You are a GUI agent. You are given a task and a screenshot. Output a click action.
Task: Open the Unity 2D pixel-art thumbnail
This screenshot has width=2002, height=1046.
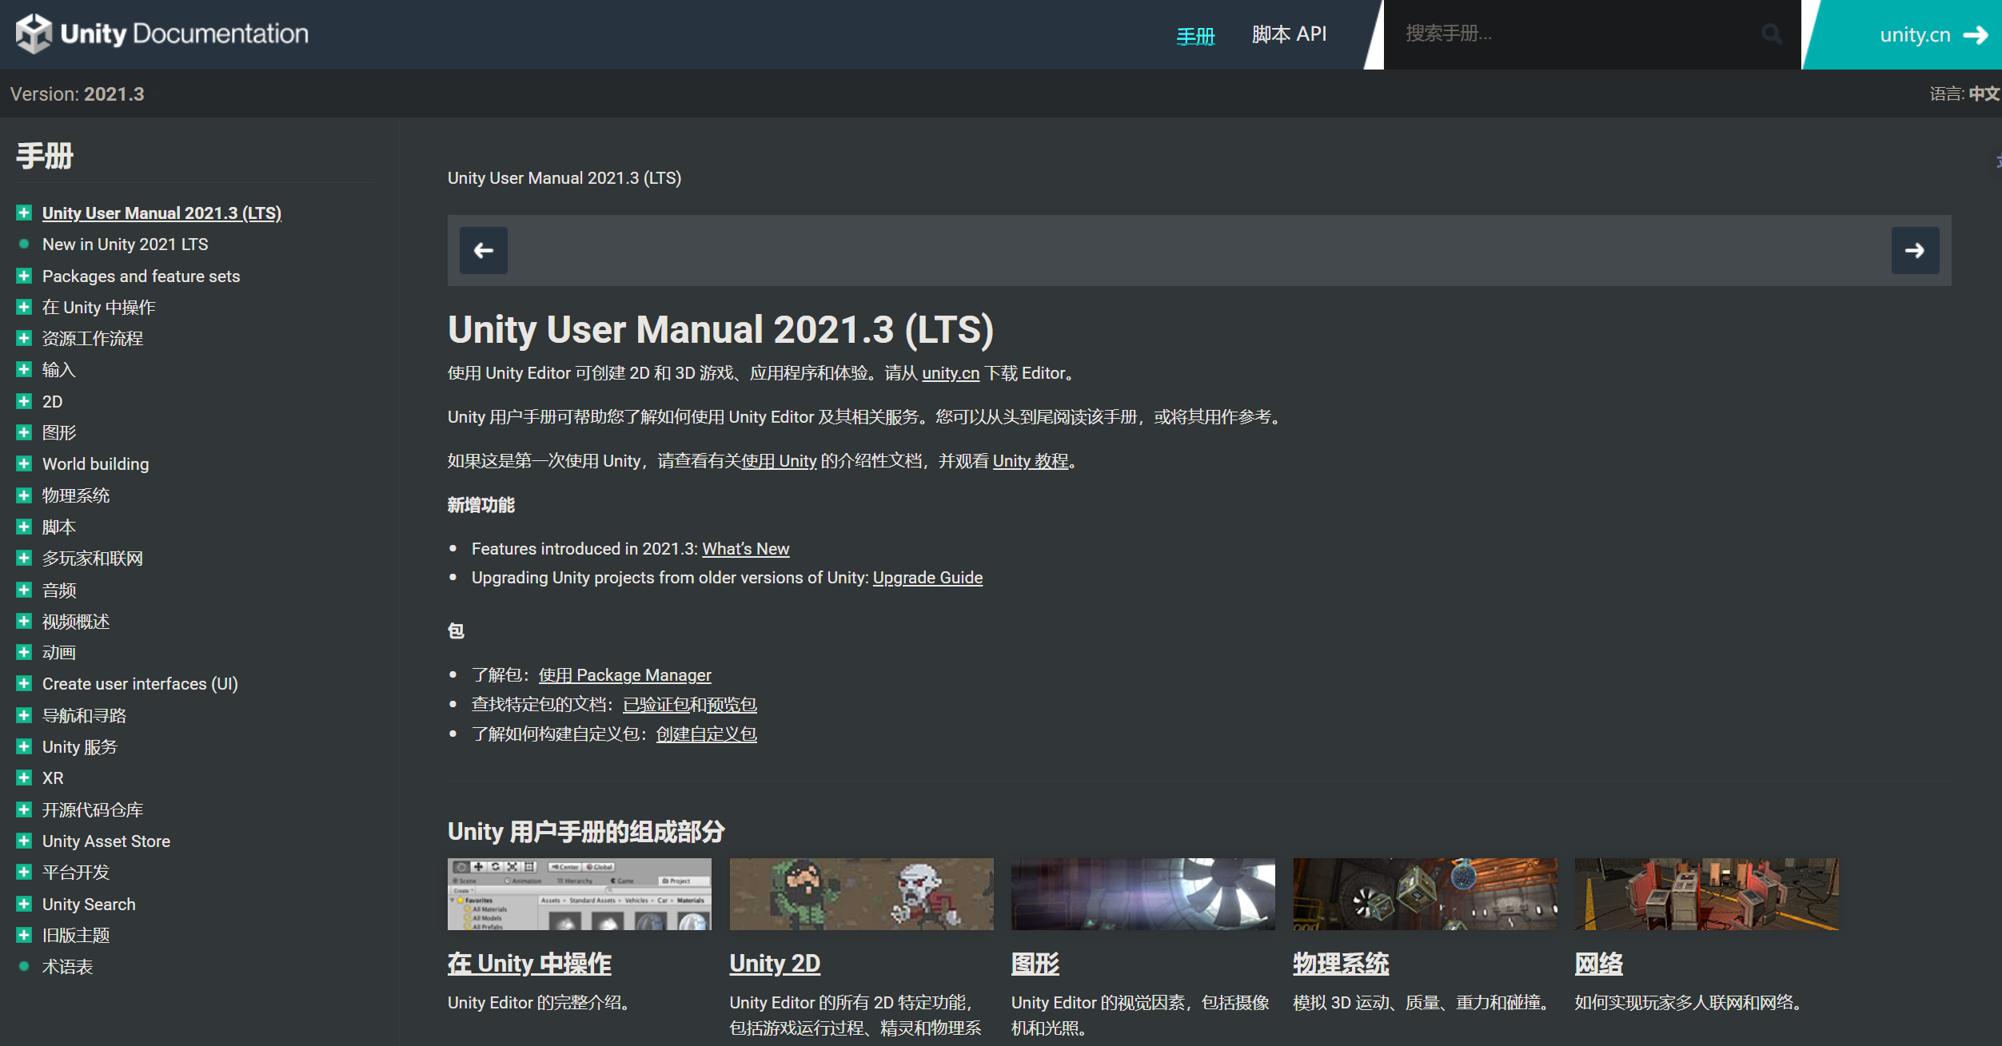click(861, 893)
